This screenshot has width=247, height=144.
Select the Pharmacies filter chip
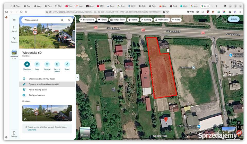tap(162, 20)
